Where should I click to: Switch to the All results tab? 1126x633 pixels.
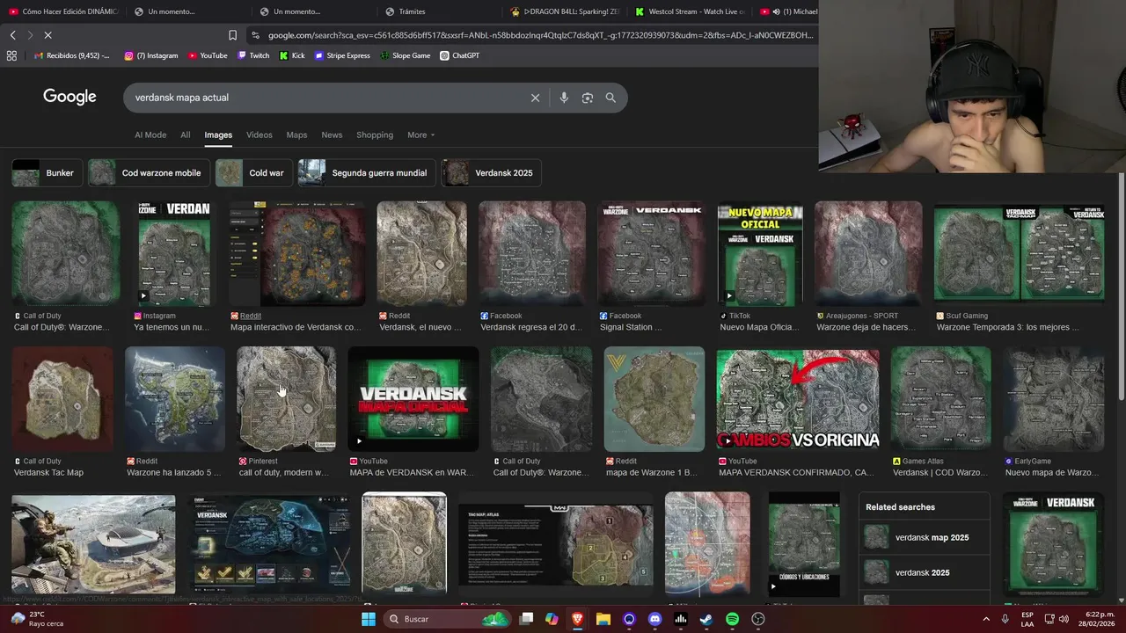pos(185,135)
